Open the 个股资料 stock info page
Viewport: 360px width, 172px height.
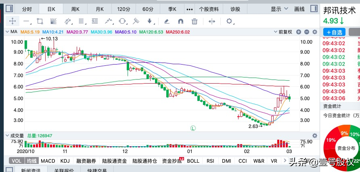point(209,9)
